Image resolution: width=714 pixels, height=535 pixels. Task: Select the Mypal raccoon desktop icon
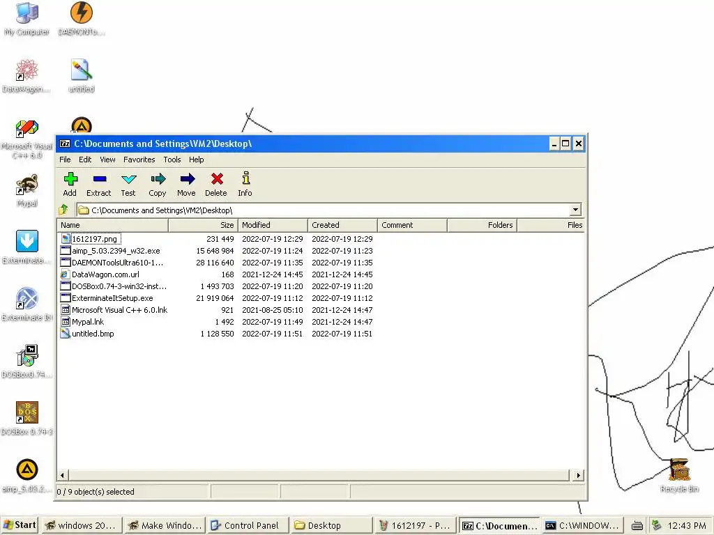point(26,185)
